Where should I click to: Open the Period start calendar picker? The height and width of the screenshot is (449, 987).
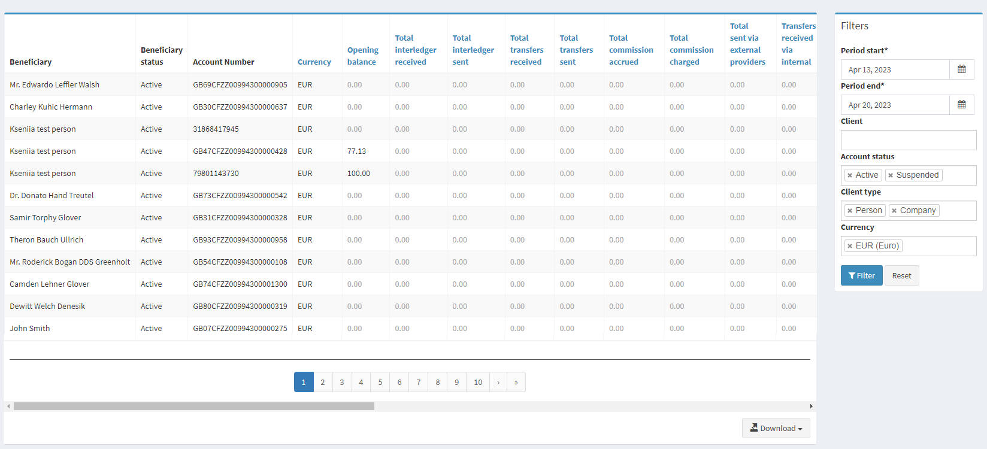coord(961,69)
